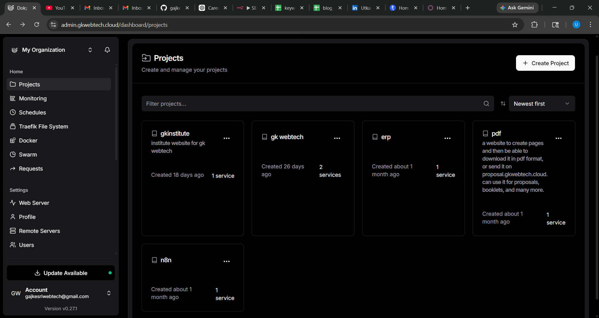Open the three-dot menu on pdf card

pyautogui.click(x=558, y=138)
